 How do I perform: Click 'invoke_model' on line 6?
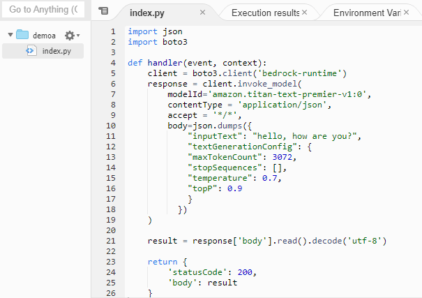pyautogui.click(x=267, y=84)
